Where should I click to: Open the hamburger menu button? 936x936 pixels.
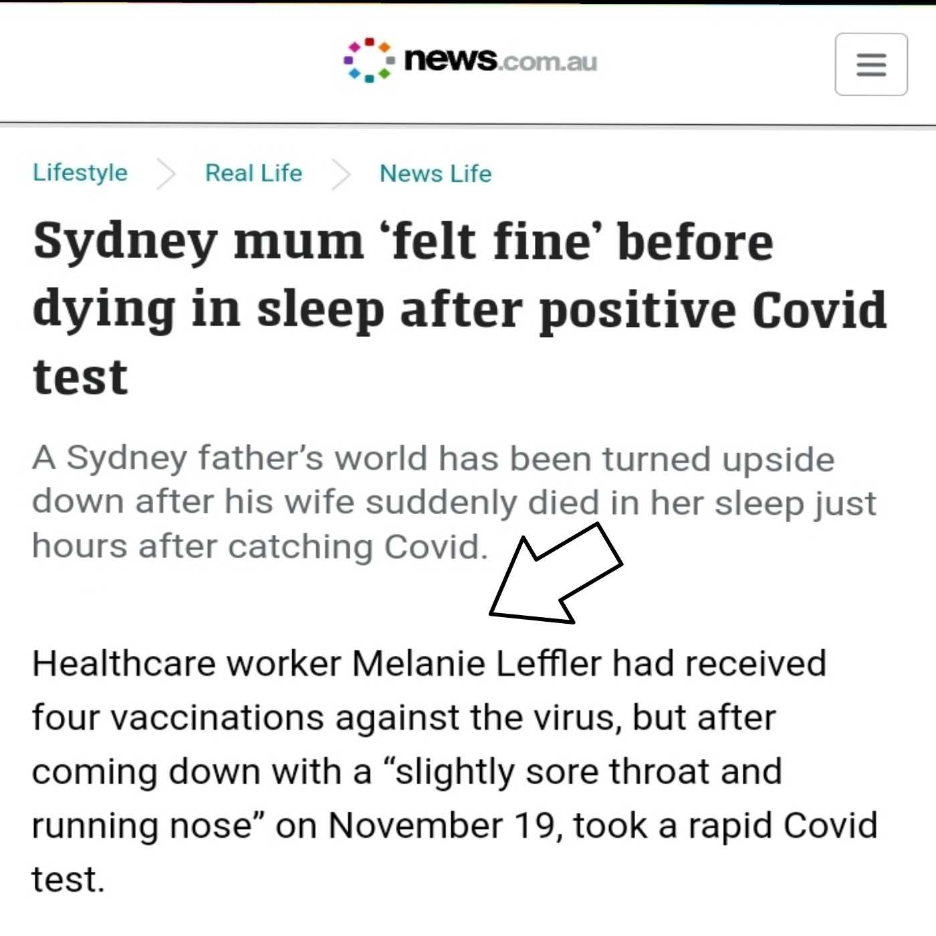click(871, 64)
